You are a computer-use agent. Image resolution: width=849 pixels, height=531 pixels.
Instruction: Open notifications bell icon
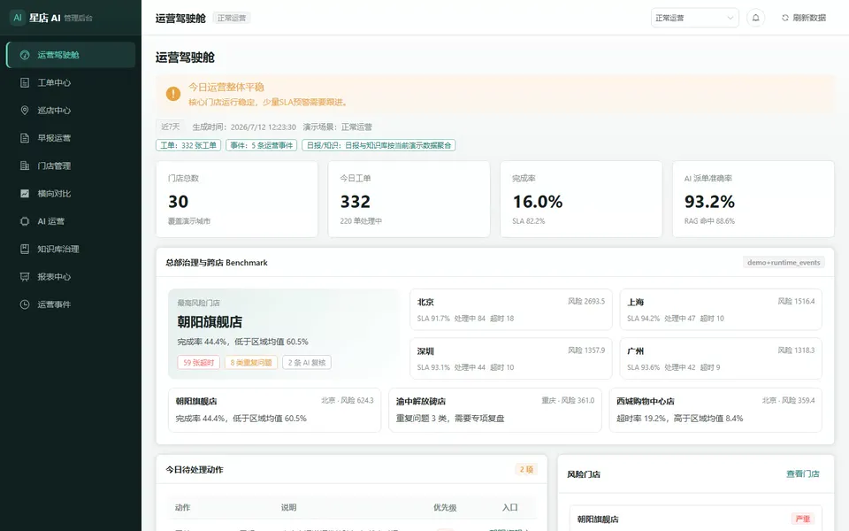point(755,18)
